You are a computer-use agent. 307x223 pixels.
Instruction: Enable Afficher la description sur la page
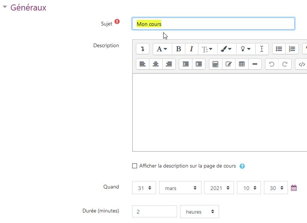(135, 166)
